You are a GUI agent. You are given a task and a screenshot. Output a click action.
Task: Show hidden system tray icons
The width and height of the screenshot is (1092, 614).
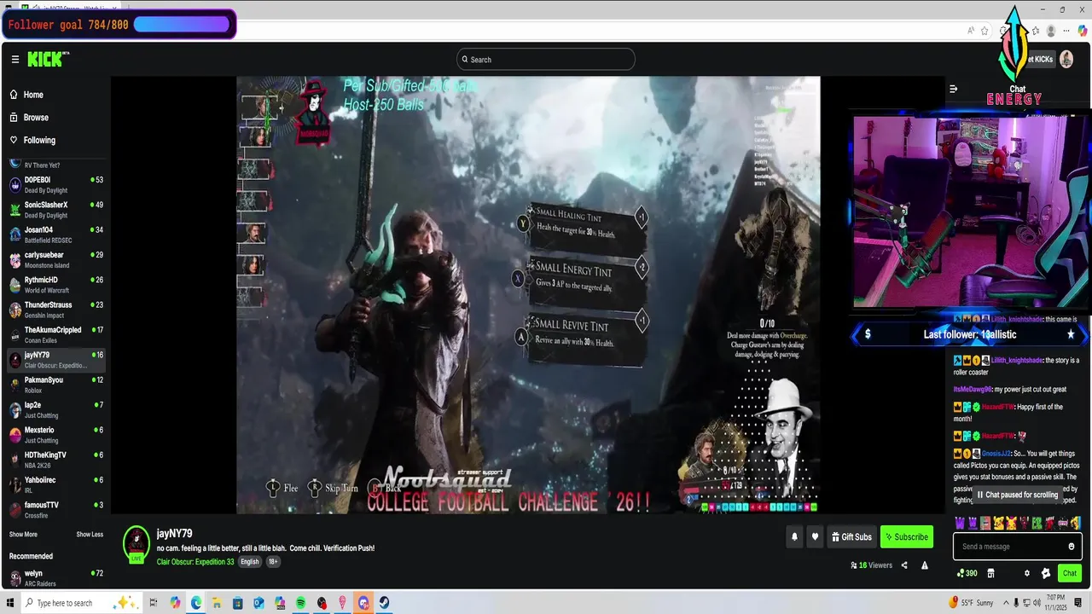click(x=1004, y=603)
